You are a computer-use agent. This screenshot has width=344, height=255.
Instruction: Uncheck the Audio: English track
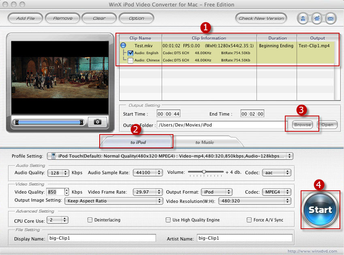[130, 53]
